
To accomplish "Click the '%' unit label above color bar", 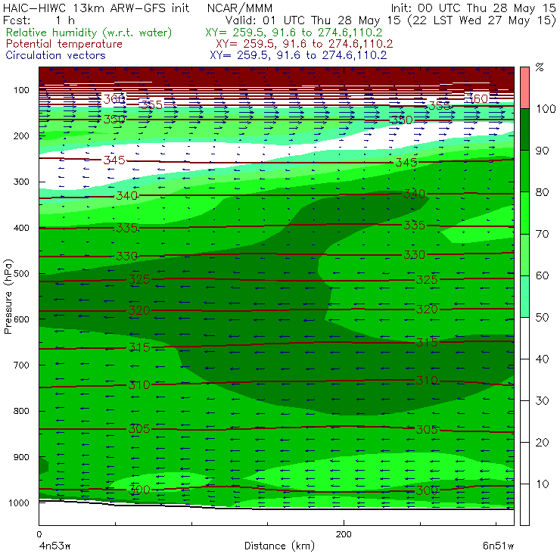I will point(540,67).
